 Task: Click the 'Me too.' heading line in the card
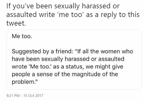pyautogui.click(x=22, y=36)
